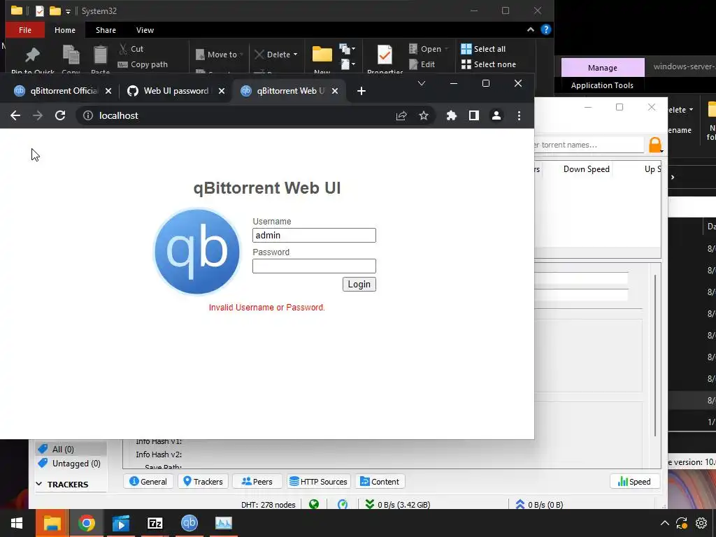Open Explorer help question icon
Screen dimensions: 716x537
[x=545, y=29]
